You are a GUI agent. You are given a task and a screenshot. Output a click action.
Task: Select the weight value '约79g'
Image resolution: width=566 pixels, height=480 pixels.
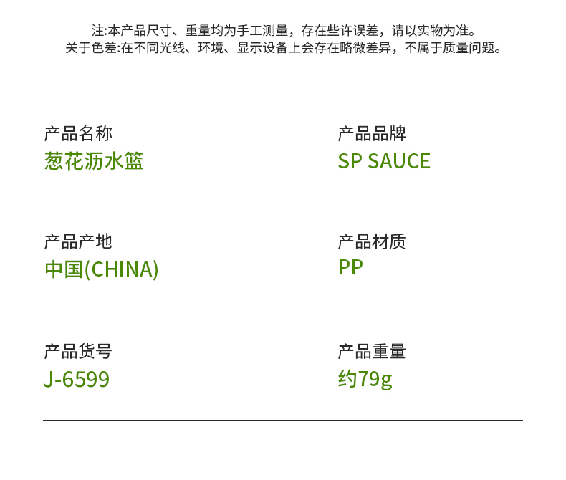coord(365,378)
